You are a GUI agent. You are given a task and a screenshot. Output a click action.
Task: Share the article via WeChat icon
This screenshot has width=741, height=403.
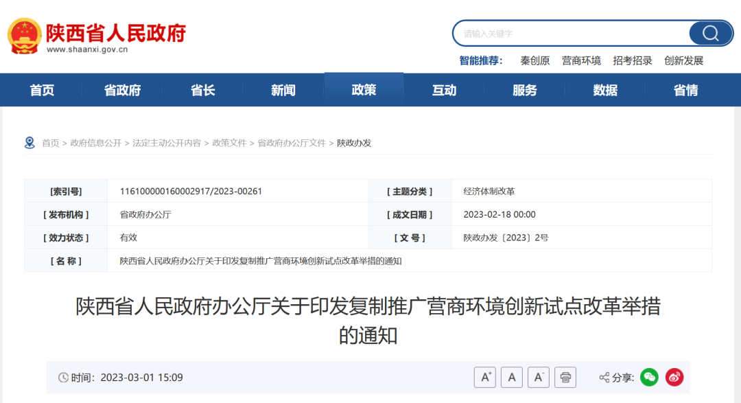point(648,377)
